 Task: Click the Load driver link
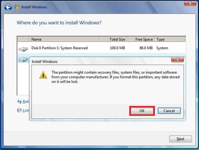pos(26,110)
